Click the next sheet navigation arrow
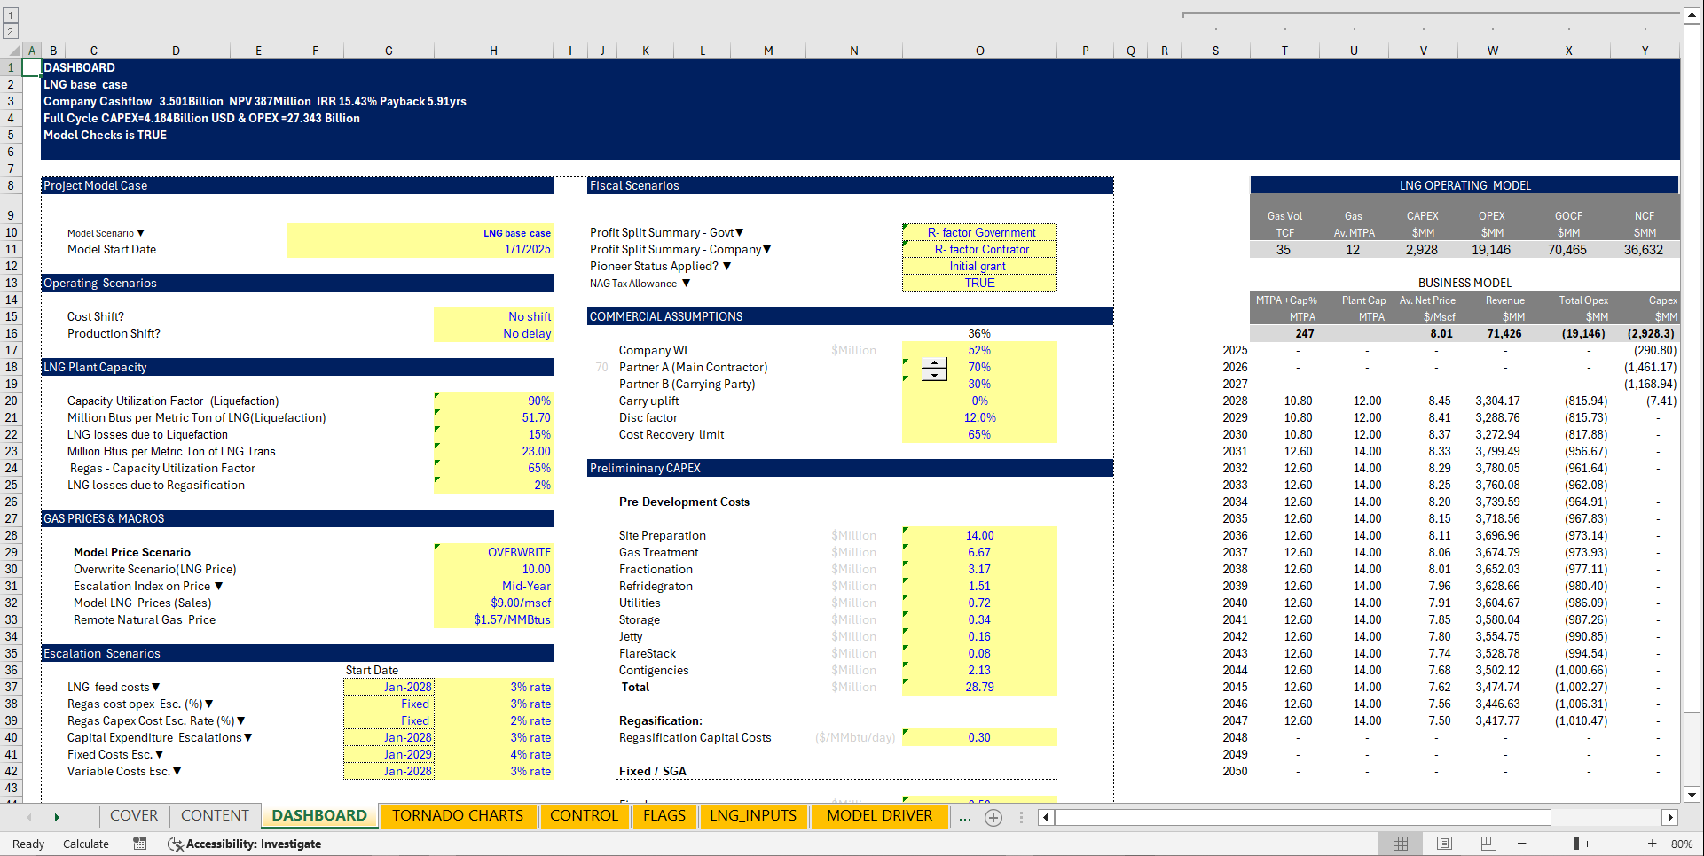1704x856 pixels. tap(57, 817)
